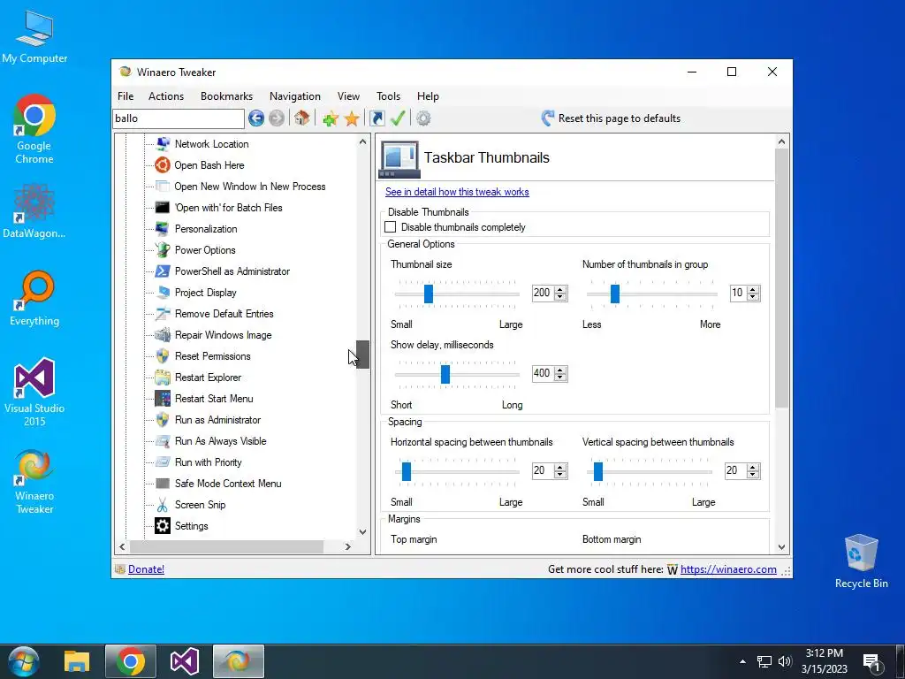Click tree panel scroll down arrow
905x679 pixels.
[x=362, y=532]
